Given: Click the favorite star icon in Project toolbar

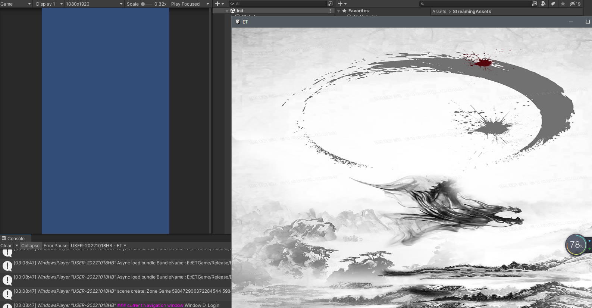Looking at the screenshot, I should pos(563,4).
